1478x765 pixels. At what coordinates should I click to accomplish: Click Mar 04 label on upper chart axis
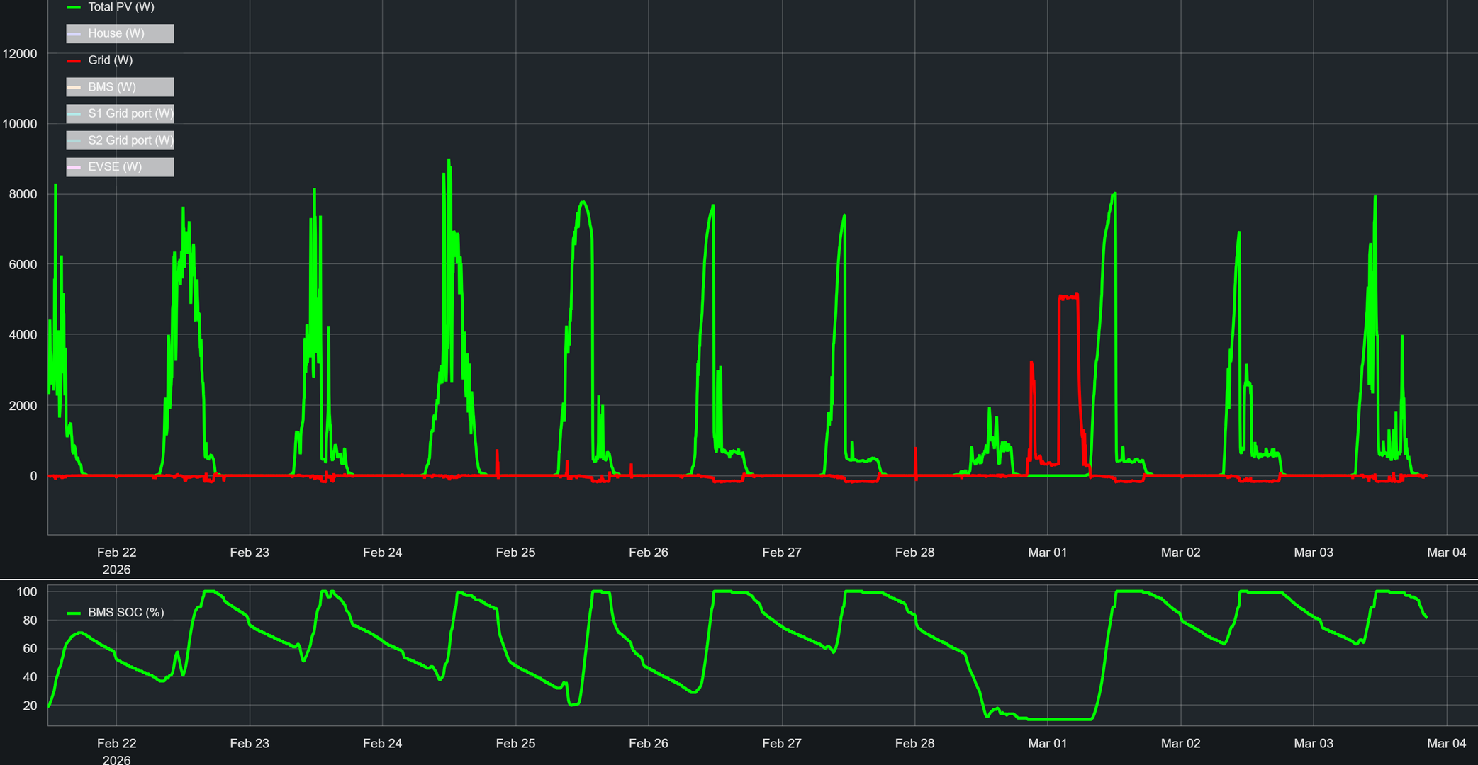[x=1446, y=552]
